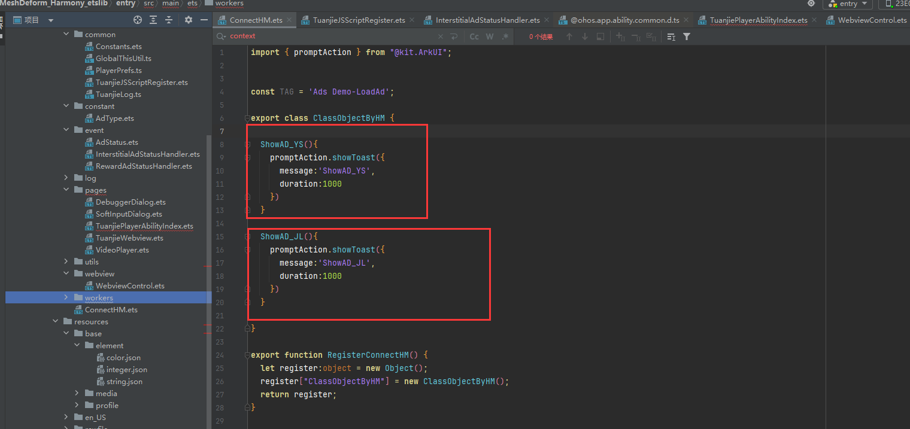Click the new line search icon

(x=454, y=36)
